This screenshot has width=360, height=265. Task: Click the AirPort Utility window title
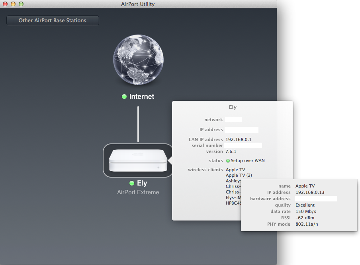(138, 4)
